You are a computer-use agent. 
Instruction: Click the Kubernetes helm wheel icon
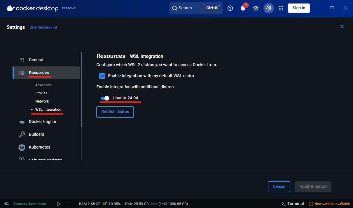point(22,147)
